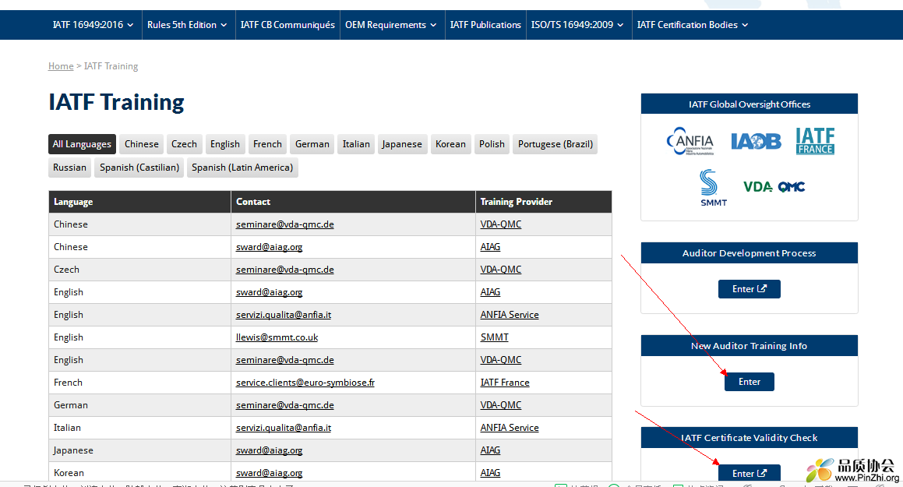Filter training by English

click(225, 144)
